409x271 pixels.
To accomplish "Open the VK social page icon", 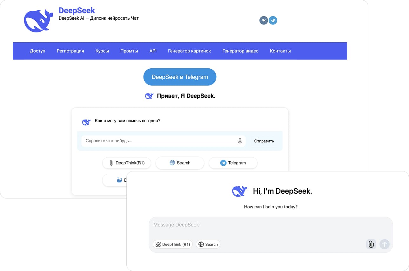I will 264,20.
